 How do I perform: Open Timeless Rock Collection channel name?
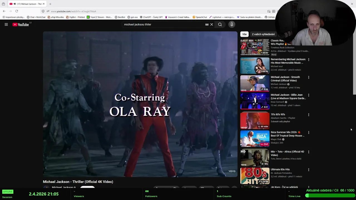point(283,47)
